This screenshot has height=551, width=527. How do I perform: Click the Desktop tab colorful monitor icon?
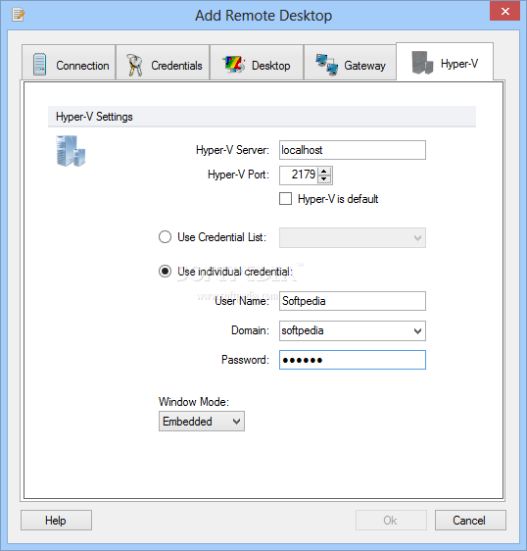233,65
